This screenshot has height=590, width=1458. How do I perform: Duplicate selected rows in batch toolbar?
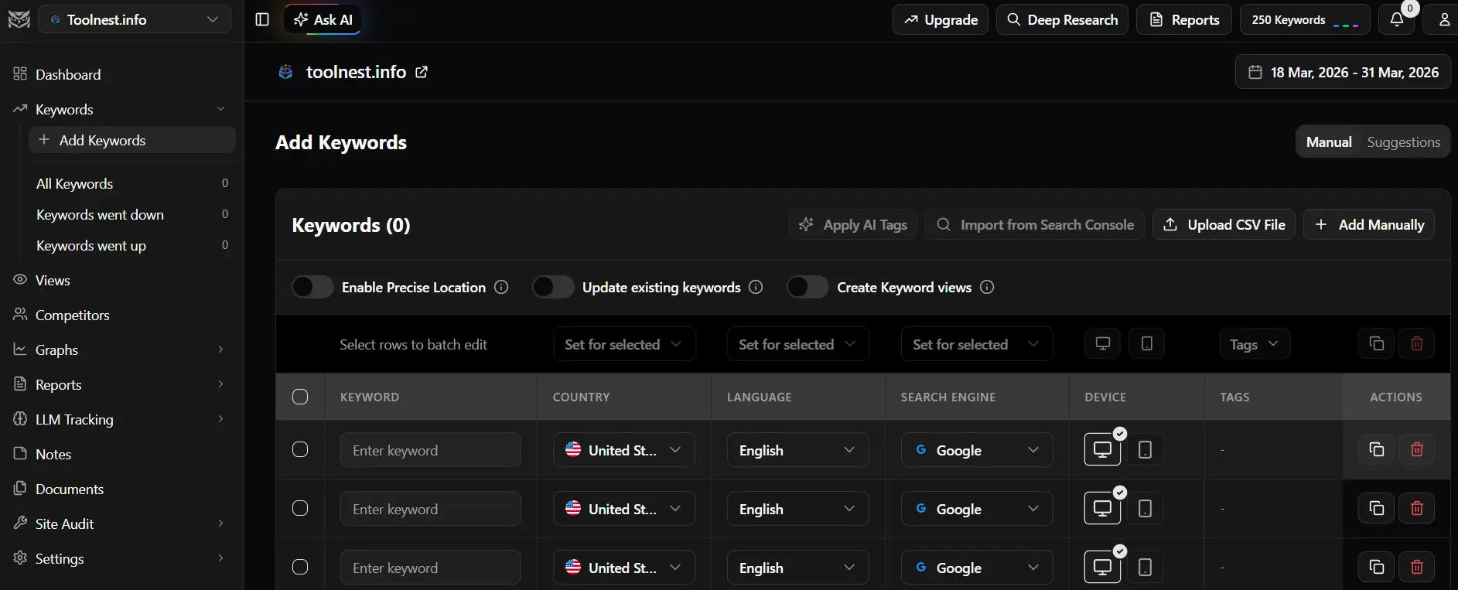click(x=1376, y=343)
